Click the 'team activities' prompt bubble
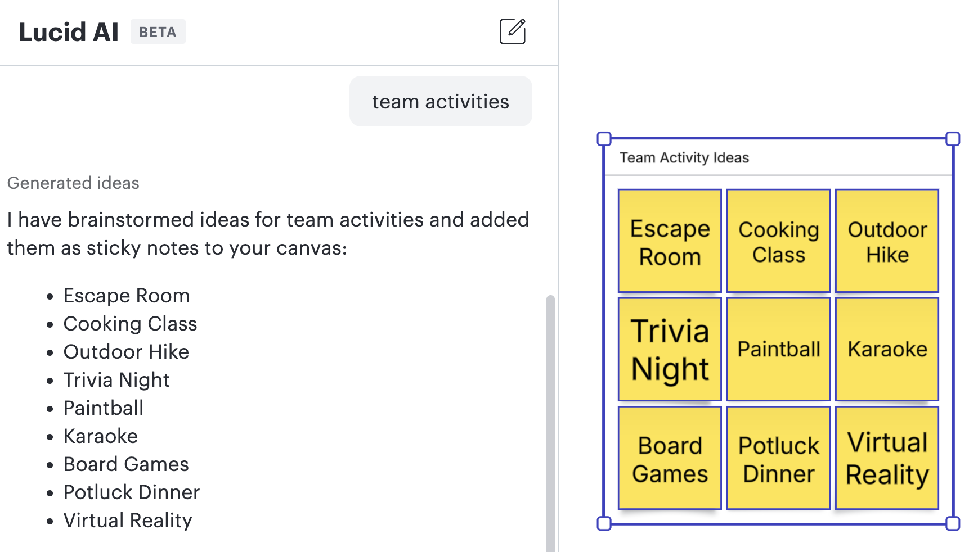The image size is (978, 552). [441, 102]
